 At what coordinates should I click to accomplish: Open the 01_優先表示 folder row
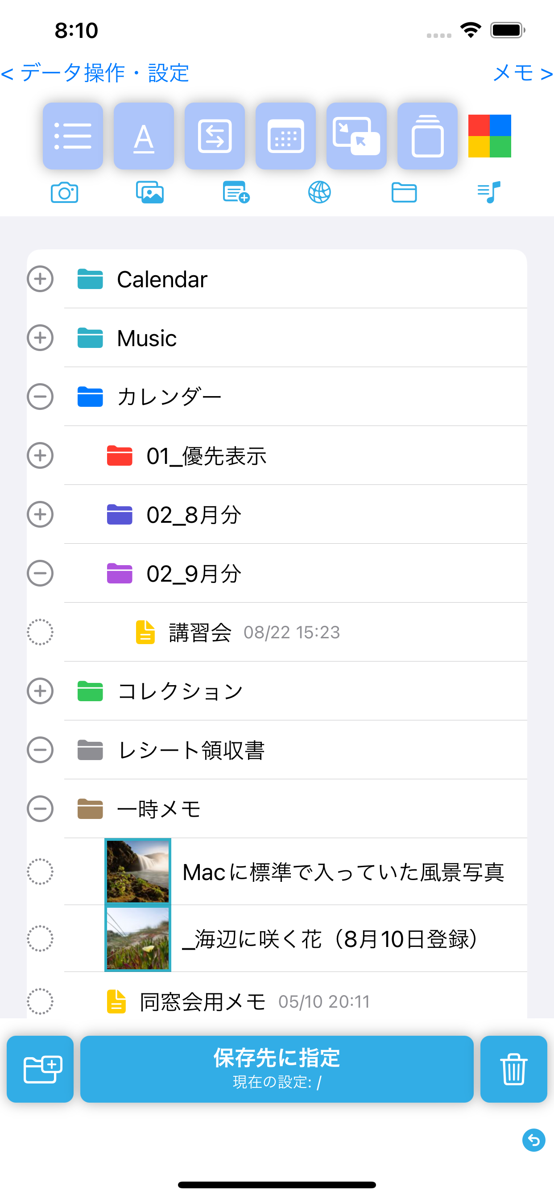pyautogui.click(x=277, y=456)
